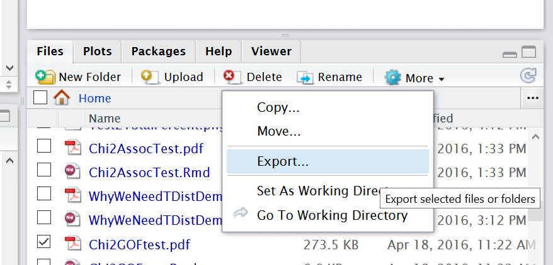Open the Viewer tab
This screenshot has height=265, width=553.
[271, 51]
